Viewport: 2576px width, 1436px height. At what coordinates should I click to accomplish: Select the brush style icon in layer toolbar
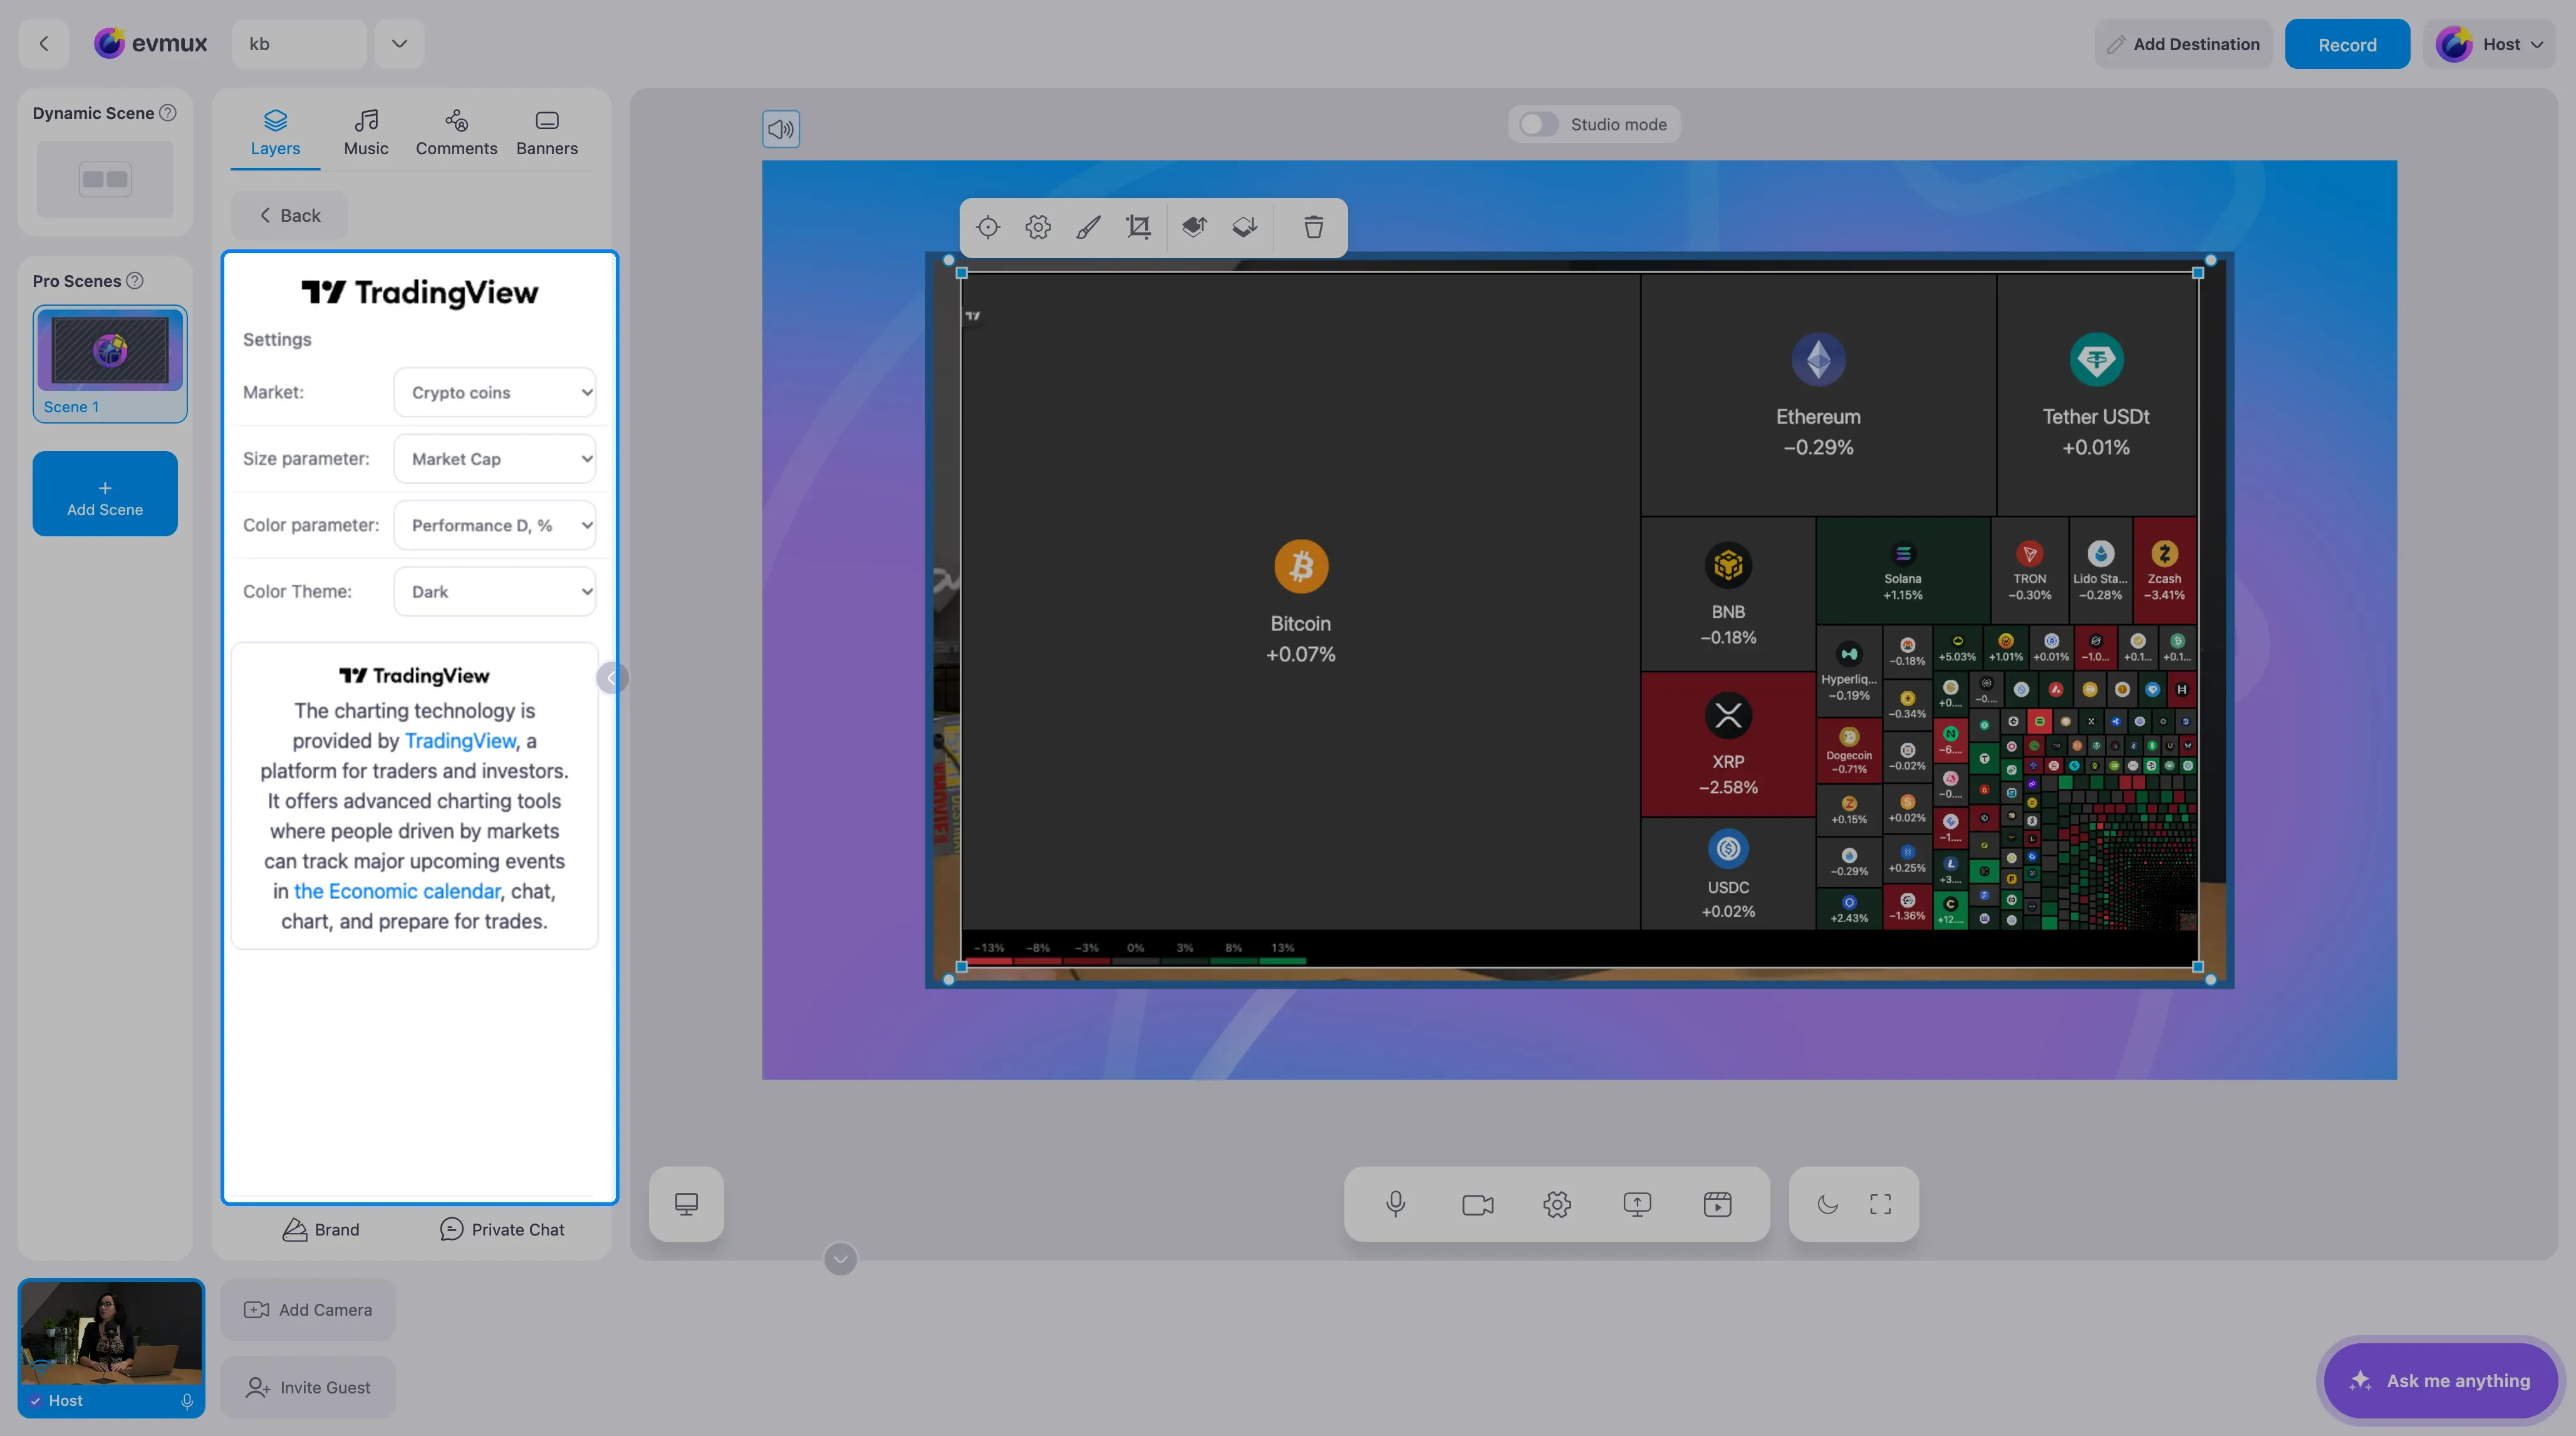[x=1088, y=227]
